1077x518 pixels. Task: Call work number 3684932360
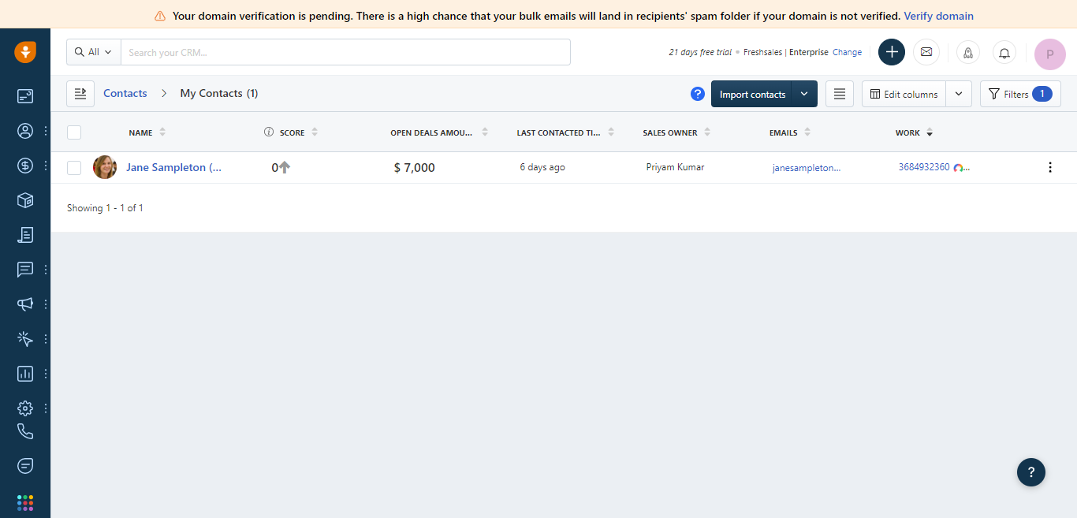[924, 167]
